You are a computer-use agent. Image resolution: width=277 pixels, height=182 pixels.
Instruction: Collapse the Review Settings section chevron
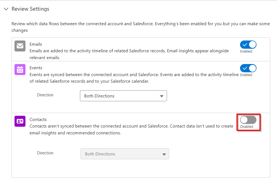coord(6,9)
